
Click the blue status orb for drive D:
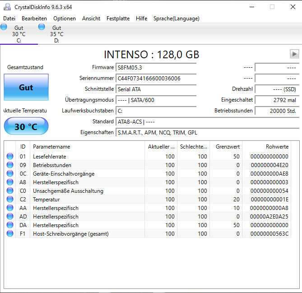[42, 27]
